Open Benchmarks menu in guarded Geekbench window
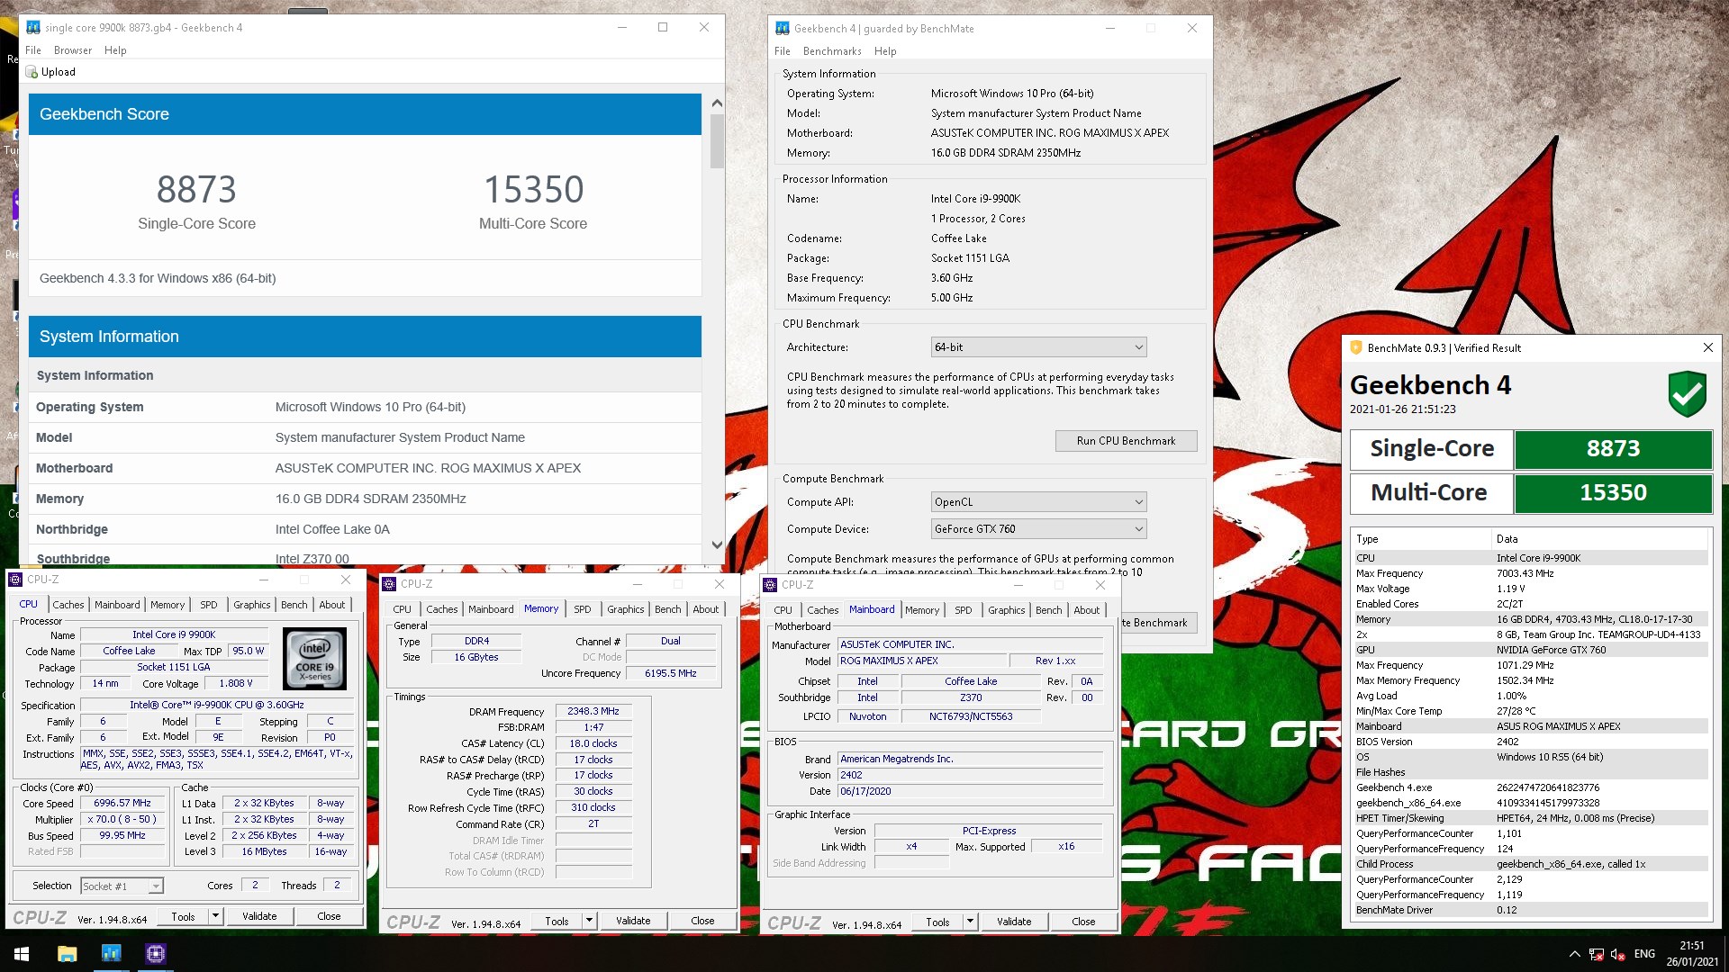The height and width of the screenshot is (972, 1729). point(832,51)
